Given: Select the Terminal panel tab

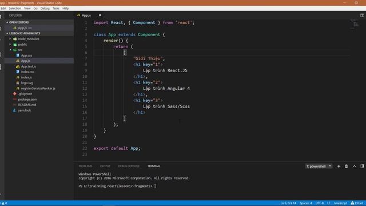Looking at the screenshot, I should 154,166.
